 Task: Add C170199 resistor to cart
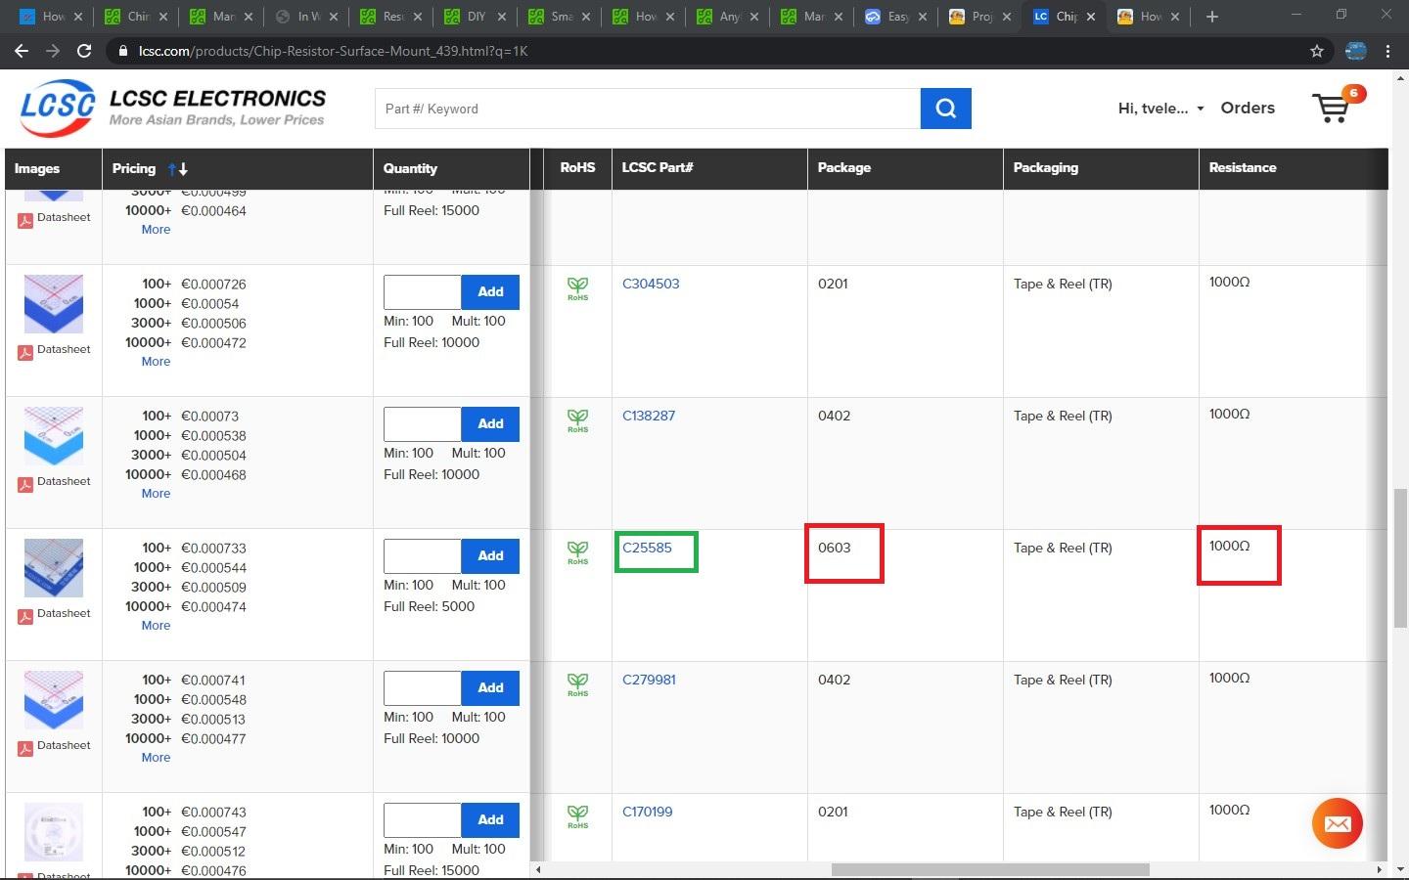pos(490,820)
